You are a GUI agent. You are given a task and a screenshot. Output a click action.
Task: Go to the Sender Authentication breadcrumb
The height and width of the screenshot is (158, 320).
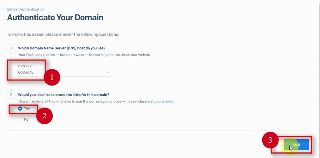(26, 9)
